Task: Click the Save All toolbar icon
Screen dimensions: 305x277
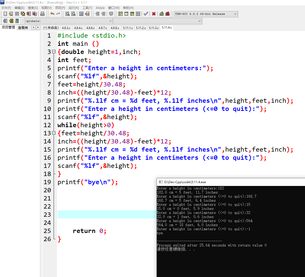Action: pos(23,14)
